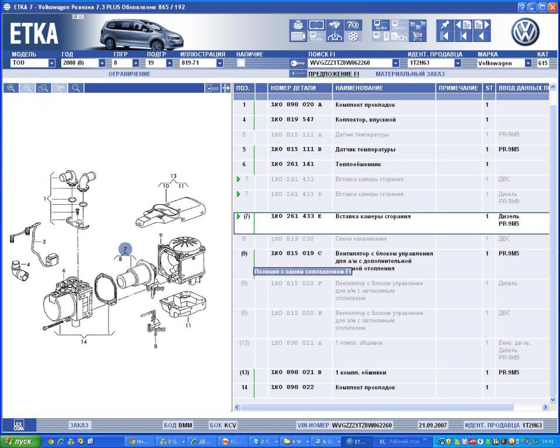Expand the ПОДГР dropdown
Screen dimensions: 560x448
[x=170, y=63]
